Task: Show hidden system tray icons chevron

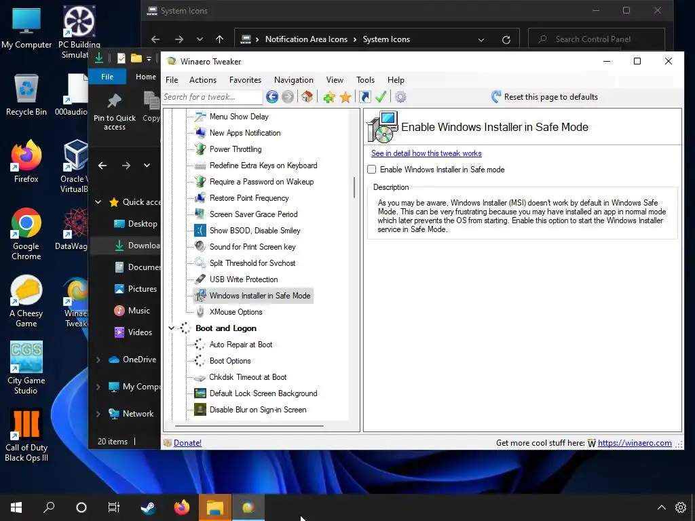Action: [x=661, y=507]
